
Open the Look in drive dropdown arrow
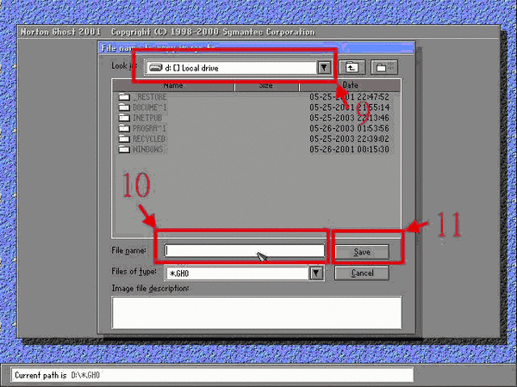(x=324, y=68)
